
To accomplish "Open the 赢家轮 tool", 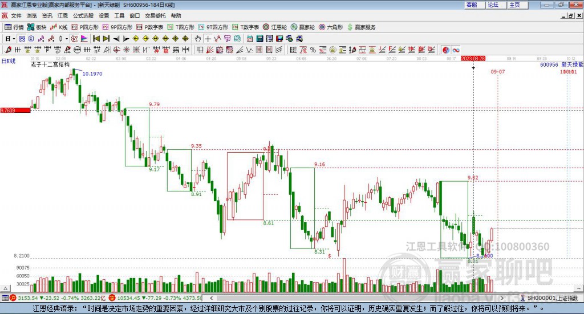I will tap(303, 27).
